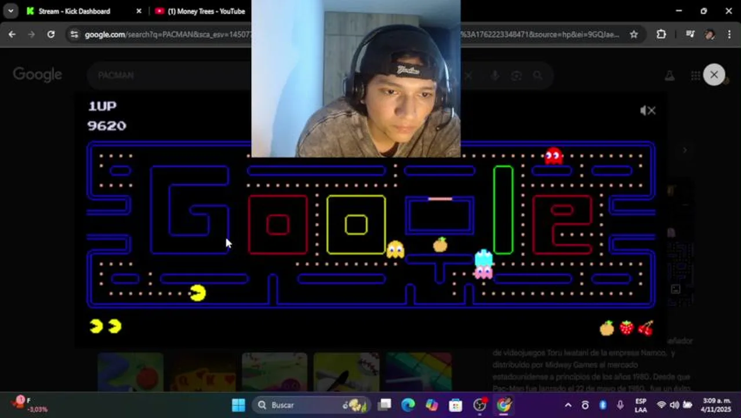Click the score 9620
The height and width of the screenshot is (418, 741).
(x=107, y=125)
